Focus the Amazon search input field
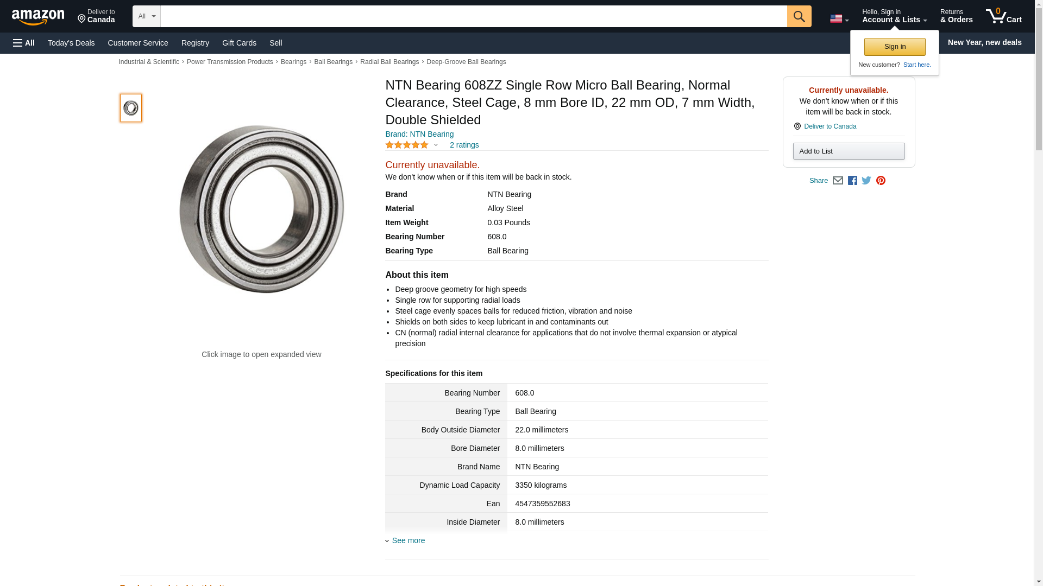The height and width of the screenshot is (586, 1043). click(x=474, y=16)
